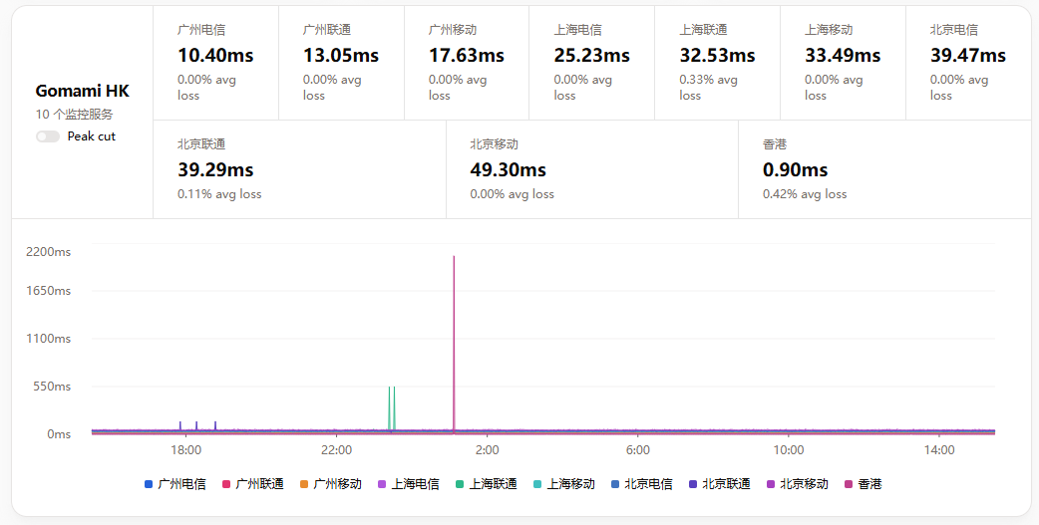Screen dimensions: 1039x525
Task: Toggle 上海移动 legend item
Action: [x=564, y=484]
